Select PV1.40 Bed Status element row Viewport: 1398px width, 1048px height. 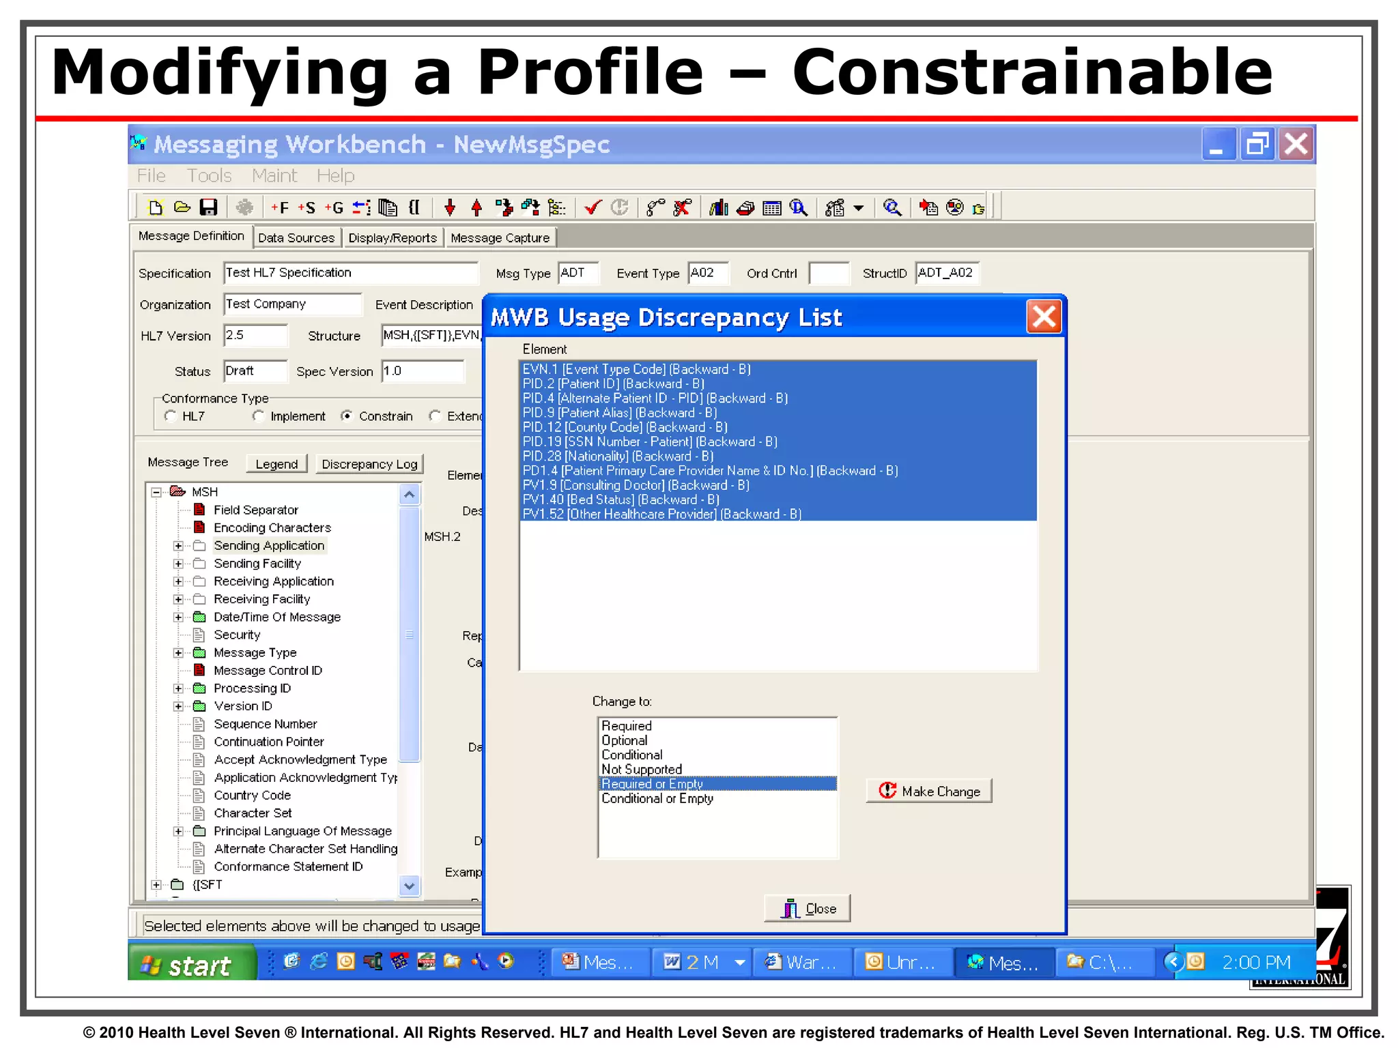tap(778, 499)
